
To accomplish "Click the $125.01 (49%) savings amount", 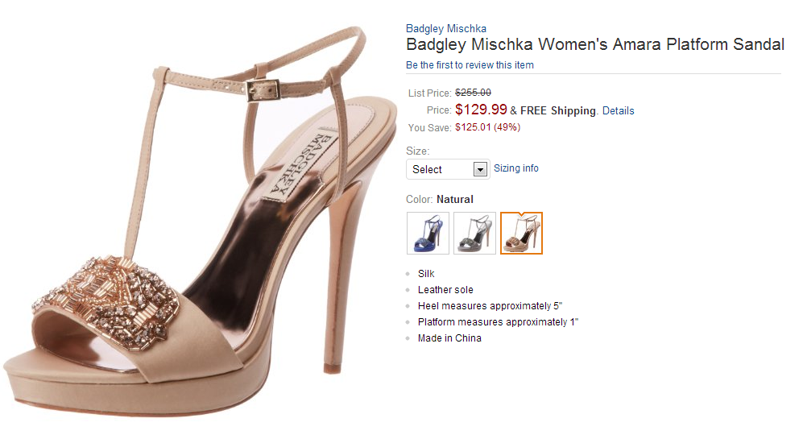I will (x=487, y=127).
